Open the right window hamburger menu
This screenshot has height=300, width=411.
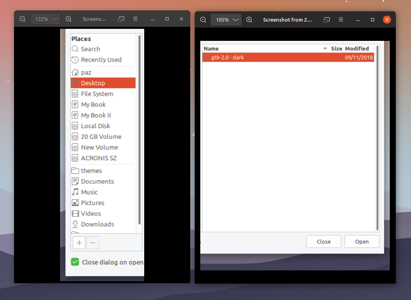(x=340, y=19)
